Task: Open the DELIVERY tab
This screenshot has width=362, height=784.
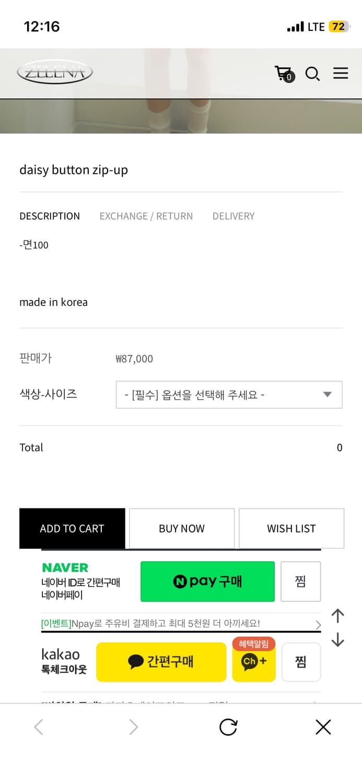Action: (x=233, y=216)
